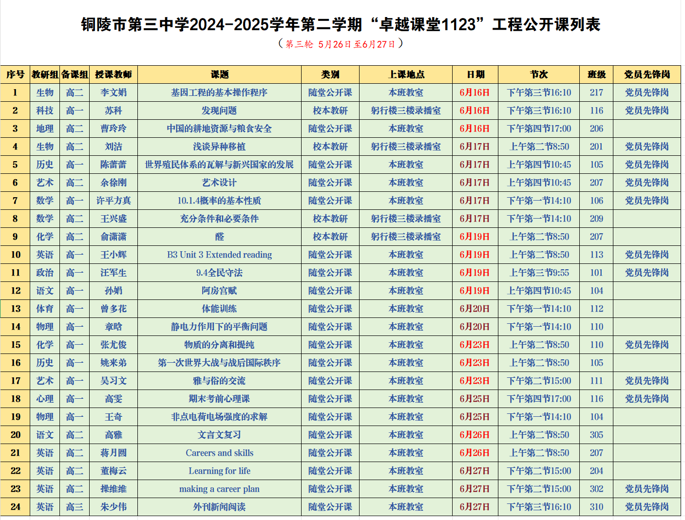Click the topic cell Learning for life
This screenshot has width=685, height=520.
point(219,471)
